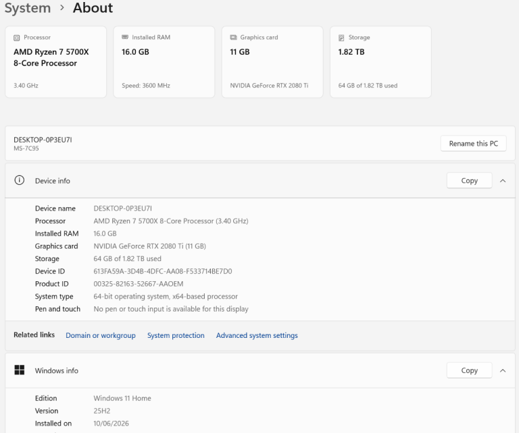Click the 16.0 GB value in Device info

pyautogui.click(x=105, y=233)
